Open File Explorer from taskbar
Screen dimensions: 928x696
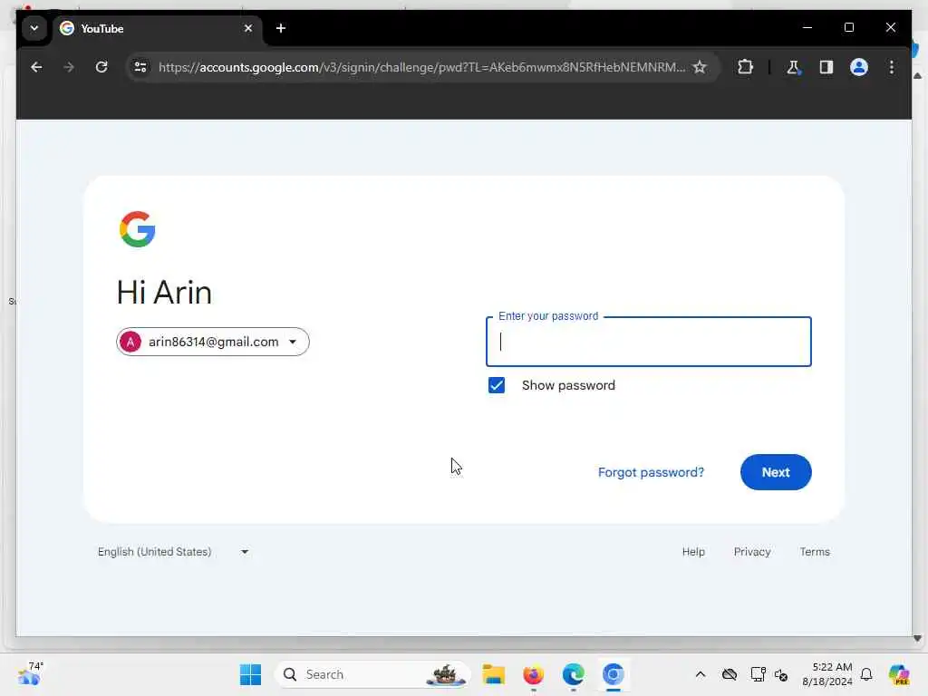coord(493,674)
